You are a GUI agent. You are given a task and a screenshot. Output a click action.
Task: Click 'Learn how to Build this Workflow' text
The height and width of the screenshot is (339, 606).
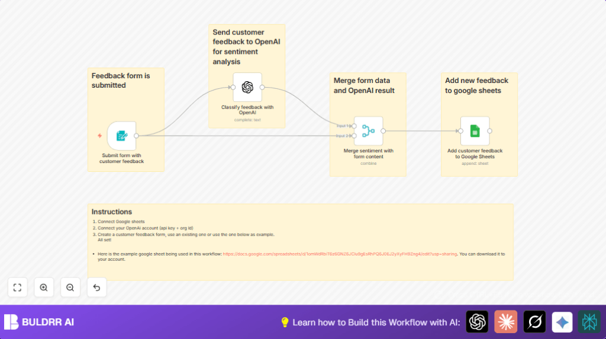[376, 322]
